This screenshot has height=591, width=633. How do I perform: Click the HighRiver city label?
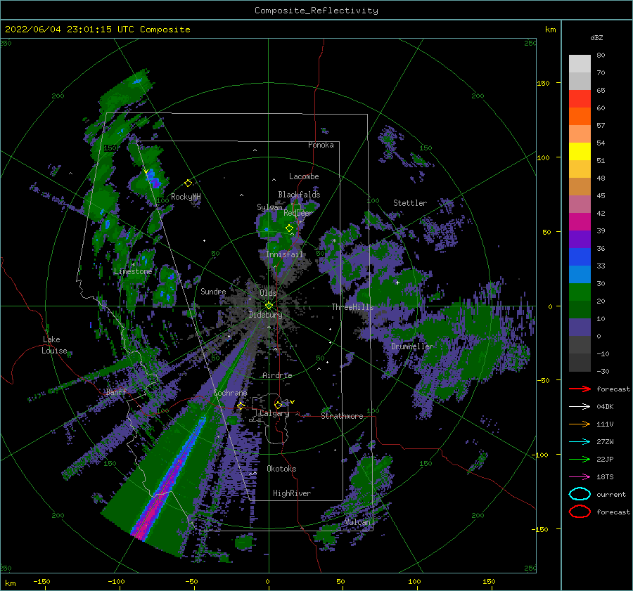tap(292, 493)
